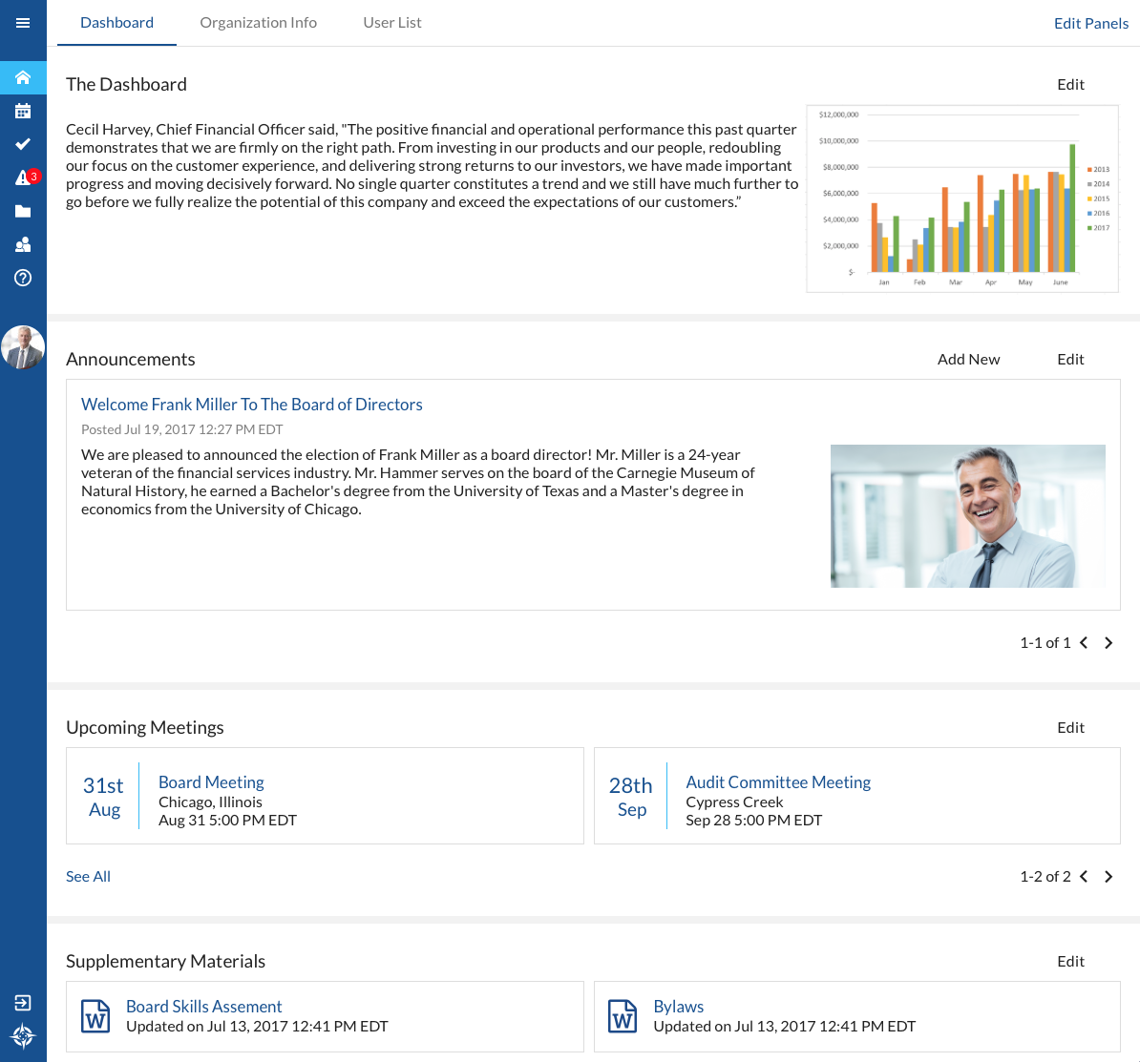
Task: Click previous arrow in Announcements pagination
Action: (x=1083, y=642)
